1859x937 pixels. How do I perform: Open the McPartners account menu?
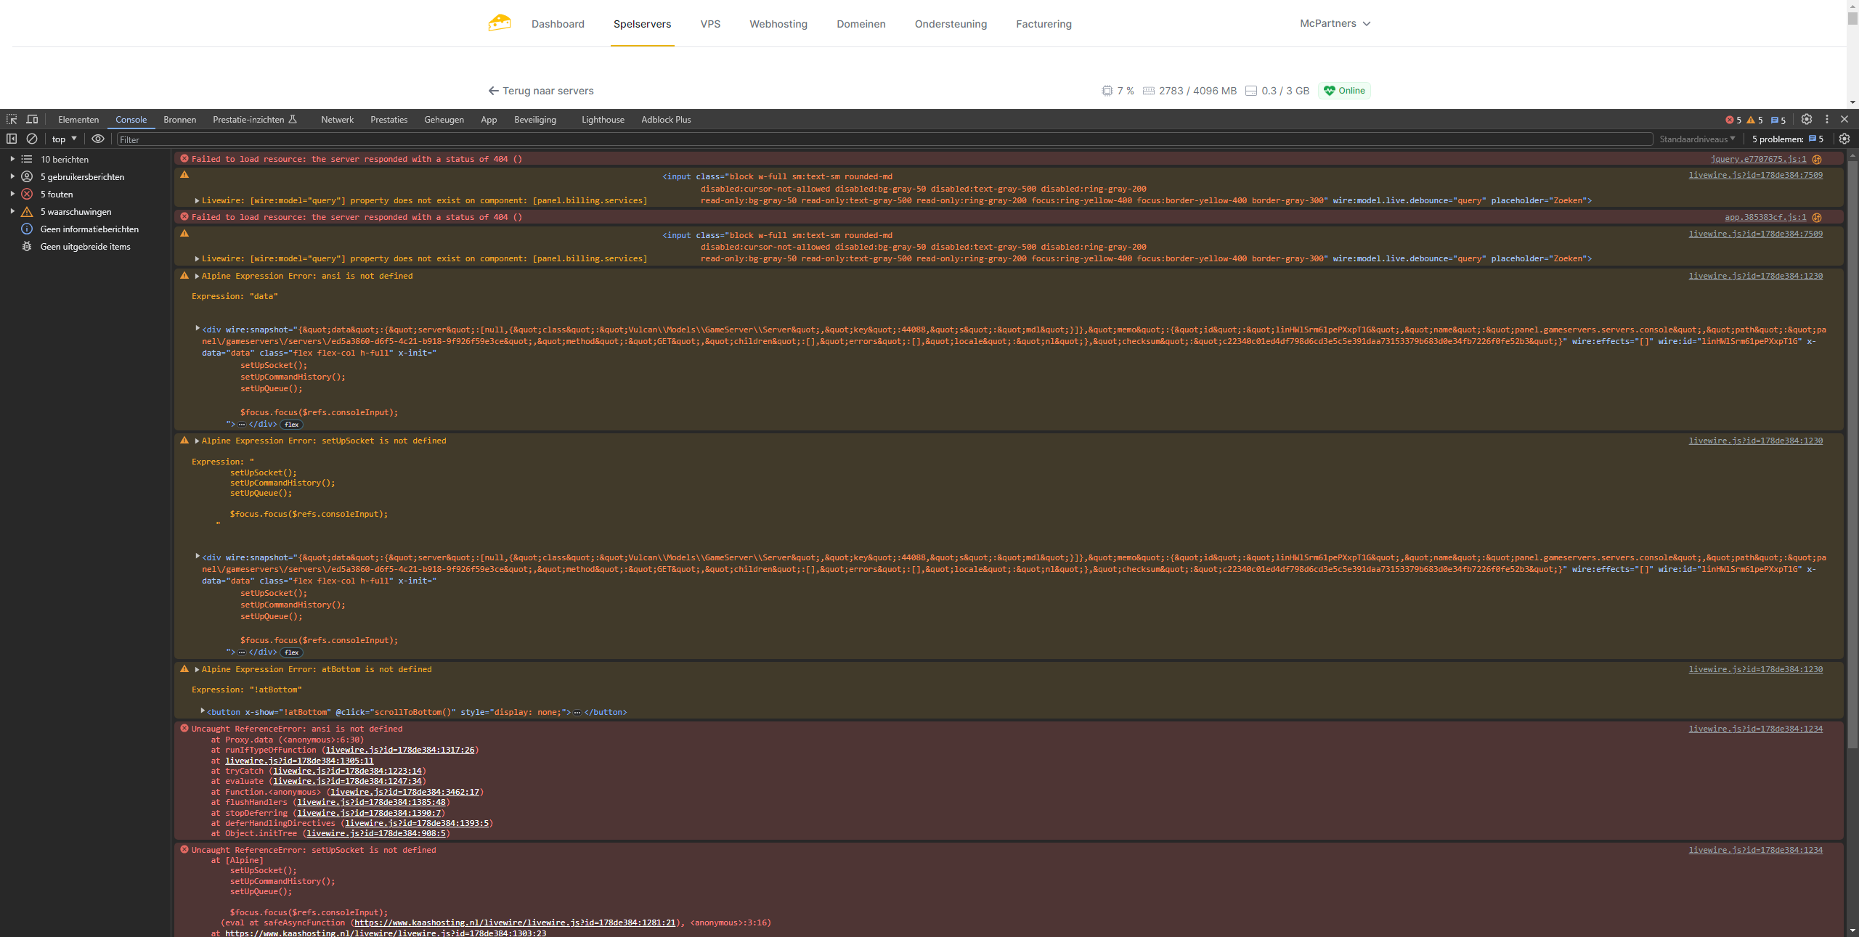[1335, 23]
